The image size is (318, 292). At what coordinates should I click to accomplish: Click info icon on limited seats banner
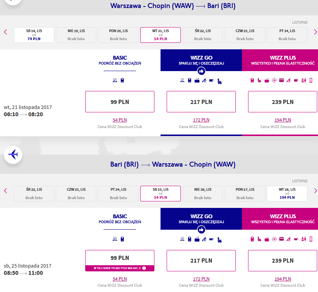[144, 268]
